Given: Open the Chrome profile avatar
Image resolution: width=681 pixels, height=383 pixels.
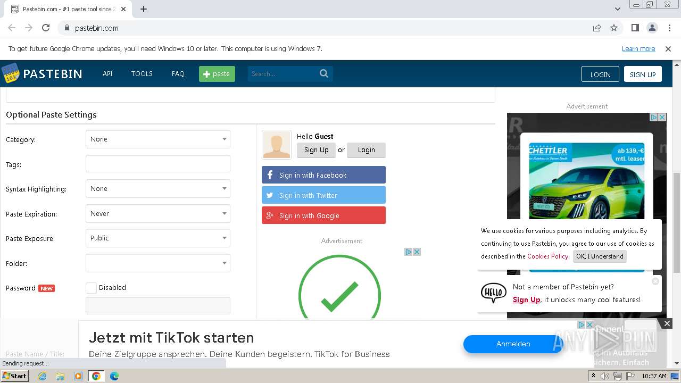Looking at the screenshot, I should tap(652, 28).
